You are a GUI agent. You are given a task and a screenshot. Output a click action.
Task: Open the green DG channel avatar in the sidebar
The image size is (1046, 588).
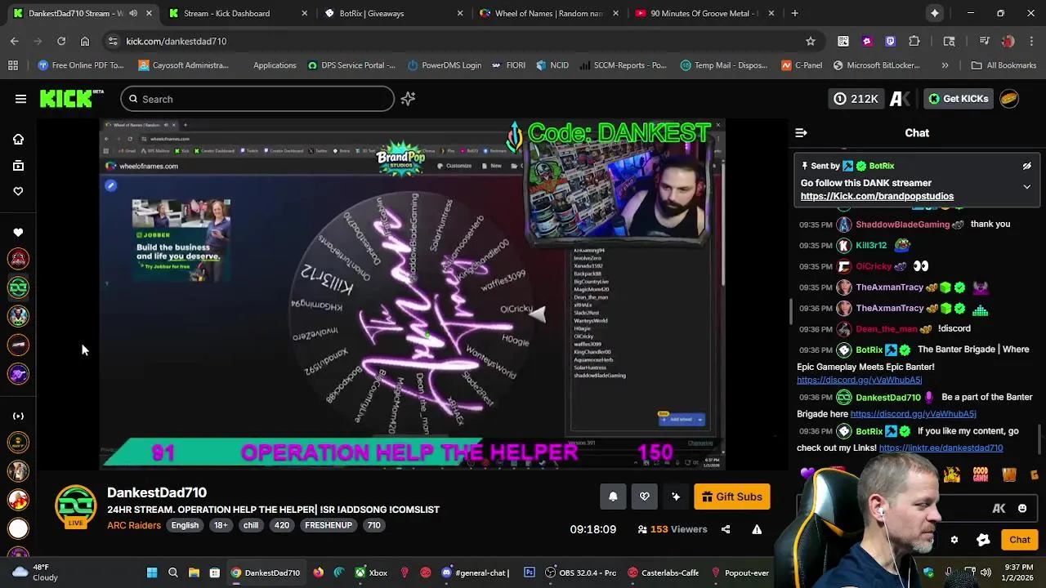coord(18,287)
